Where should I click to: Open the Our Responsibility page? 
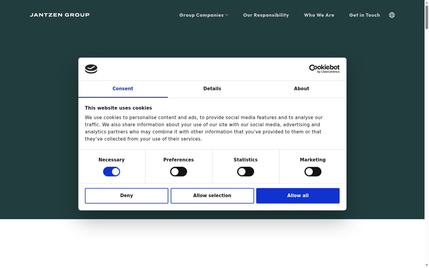pyautogui.click(x=266, y=15)
